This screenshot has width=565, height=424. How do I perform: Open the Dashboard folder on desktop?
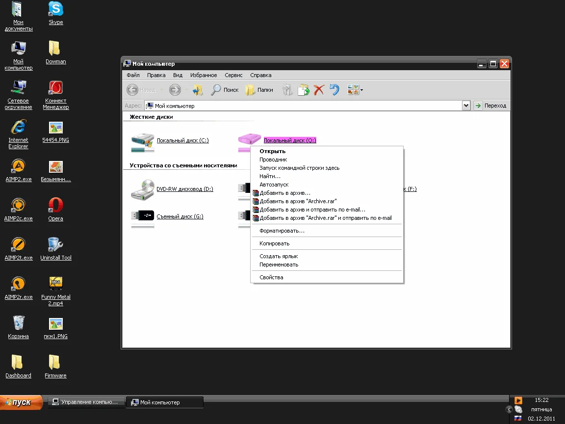coord(18,367)
